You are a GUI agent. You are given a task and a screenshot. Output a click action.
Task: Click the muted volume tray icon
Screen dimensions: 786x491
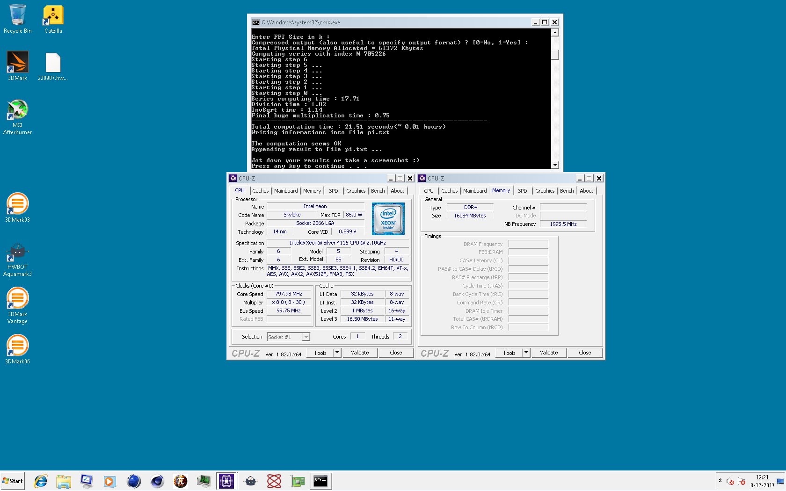(x=730, y=481)
